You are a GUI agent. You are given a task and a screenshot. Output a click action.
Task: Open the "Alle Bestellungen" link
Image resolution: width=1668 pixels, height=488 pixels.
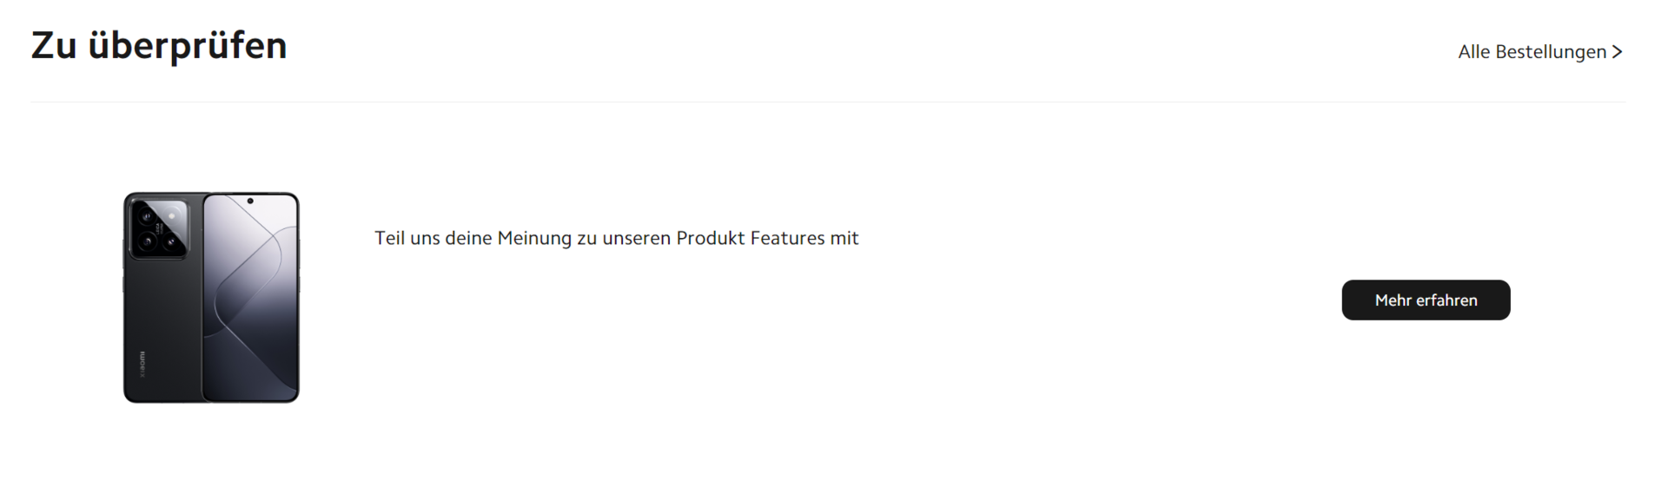[x=1532, y=52]
